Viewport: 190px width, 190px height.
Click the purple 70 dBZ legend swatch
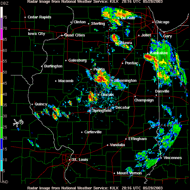tap(2, 23)
